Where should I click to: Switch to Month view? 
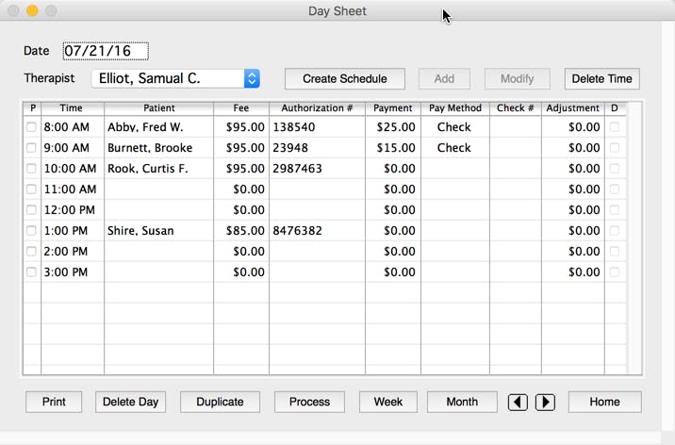[462, 402]
